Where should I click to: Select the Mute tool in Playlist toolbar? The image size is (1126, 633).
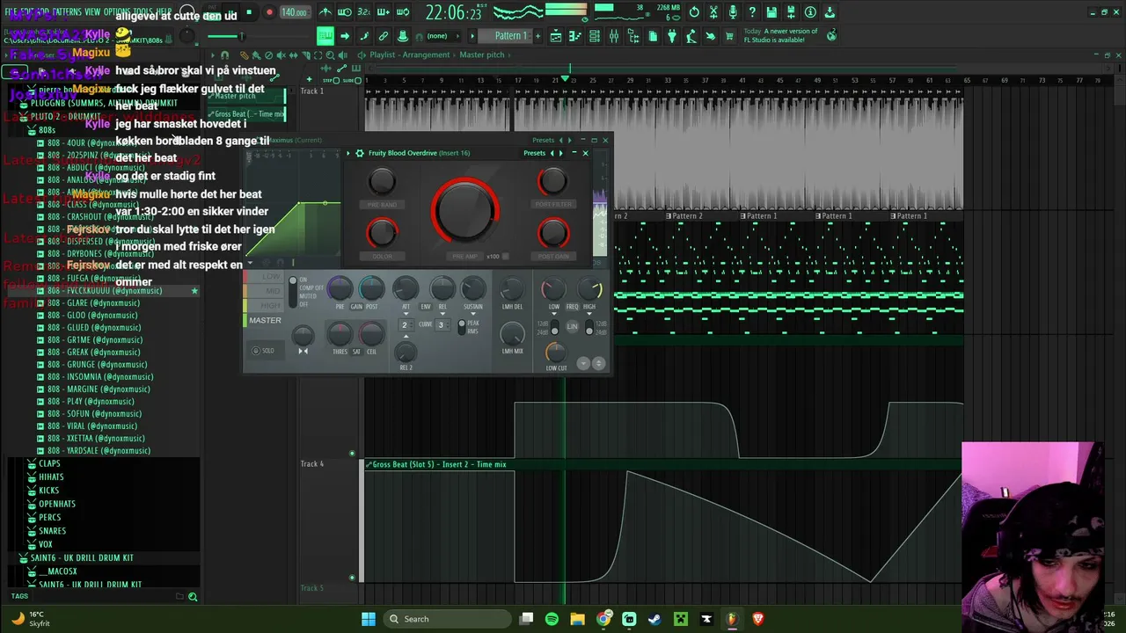281,55
